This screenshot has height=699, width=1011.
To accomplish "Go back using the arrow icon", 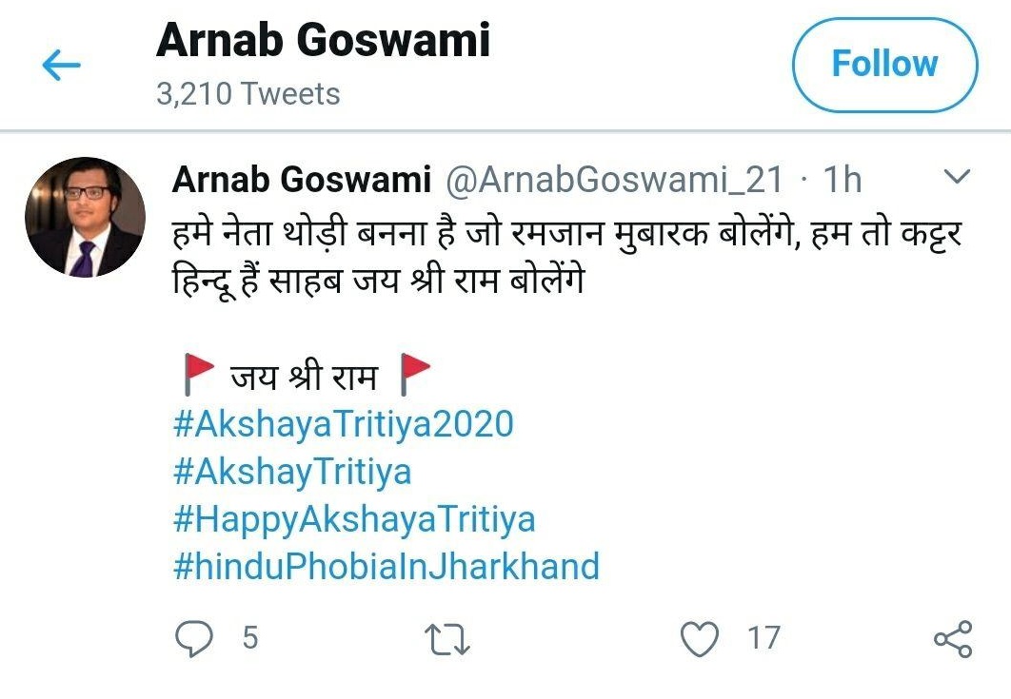I will tap(61, 66).
